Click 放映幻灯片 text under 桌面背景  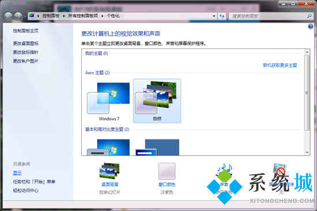[110, 192]
